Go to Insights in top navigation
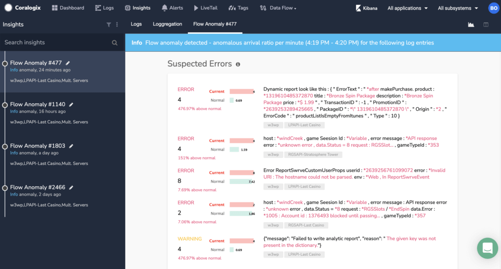The width and height of the screenshot is (501, 269). click(137, 8)
